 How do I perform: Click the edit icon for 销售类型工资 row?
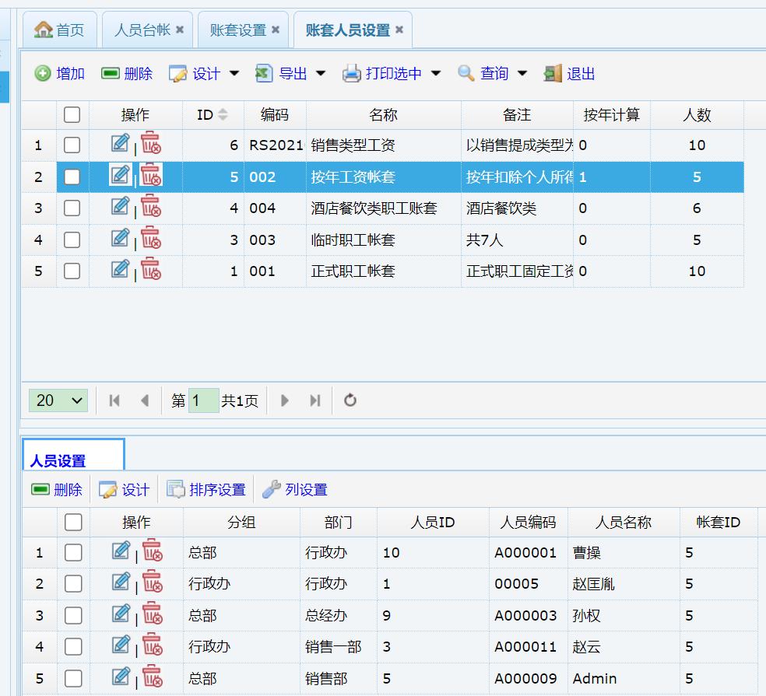(x=120, y=144)
